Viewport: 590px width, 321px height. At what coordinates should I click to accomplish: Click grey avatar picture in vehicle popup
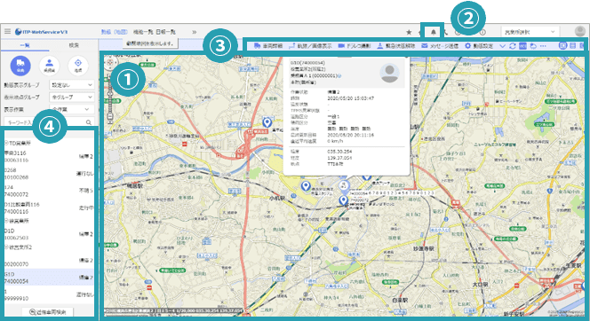click(389, 73)
